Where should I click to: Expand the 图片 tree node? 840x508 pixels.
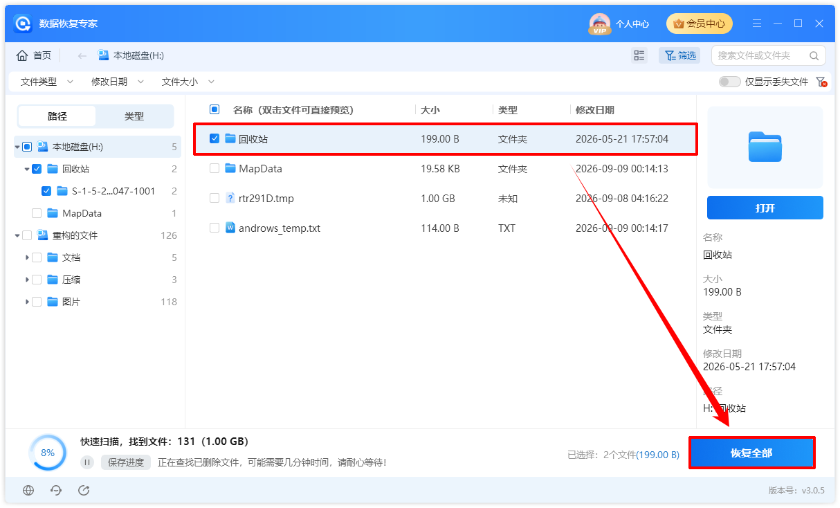click(27, 302)
